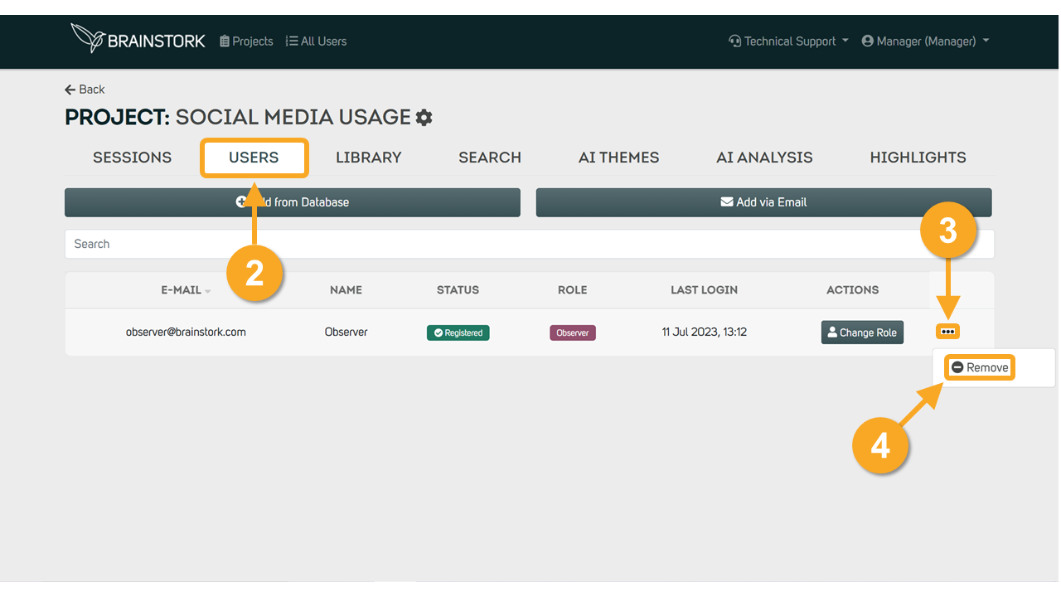1061x597 pixels.
Task: Open the All Users list
Action: click(x=316, y=41)
